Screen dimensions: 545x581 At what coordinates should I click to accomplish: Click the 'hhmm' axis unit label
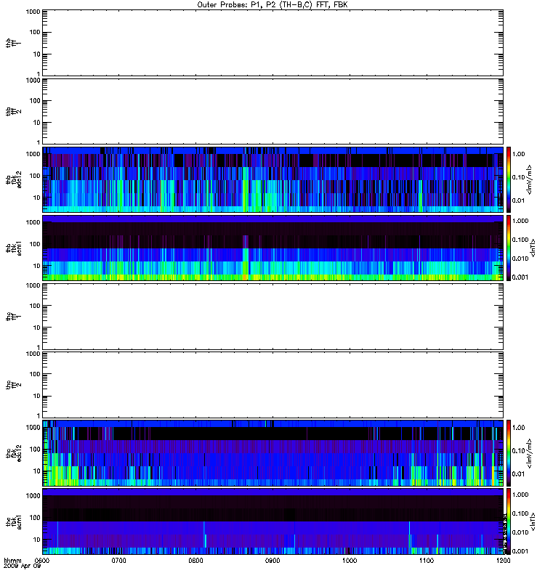point(12,560)
